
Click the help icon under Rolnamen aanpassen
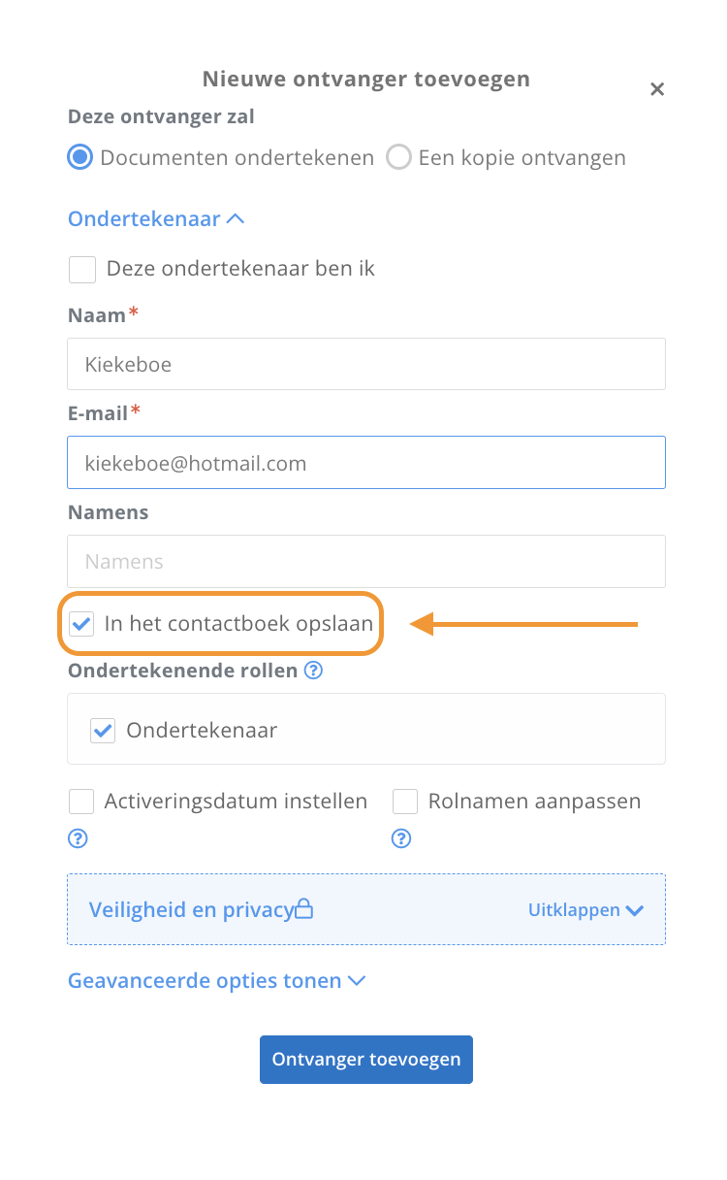(400, 838)
